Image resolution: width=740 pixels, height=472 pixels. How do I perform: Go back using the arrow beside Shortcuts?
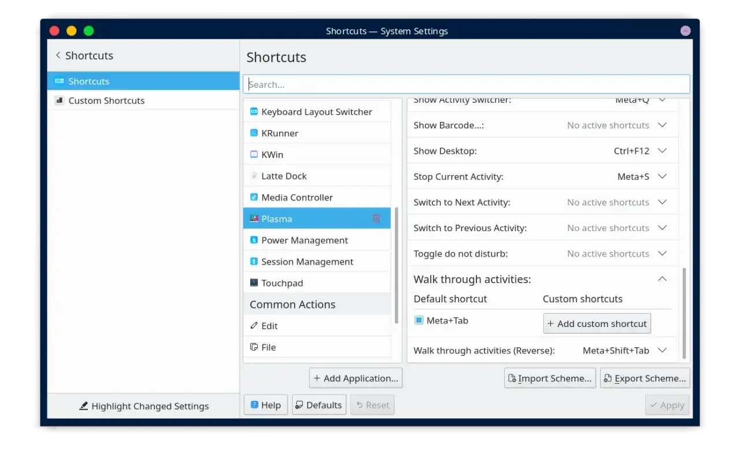(x=58, y=55)
